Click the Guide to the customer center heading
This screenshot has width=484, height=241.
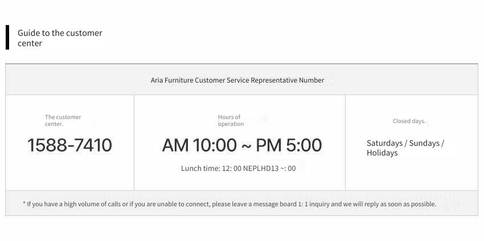pos(60,38)
